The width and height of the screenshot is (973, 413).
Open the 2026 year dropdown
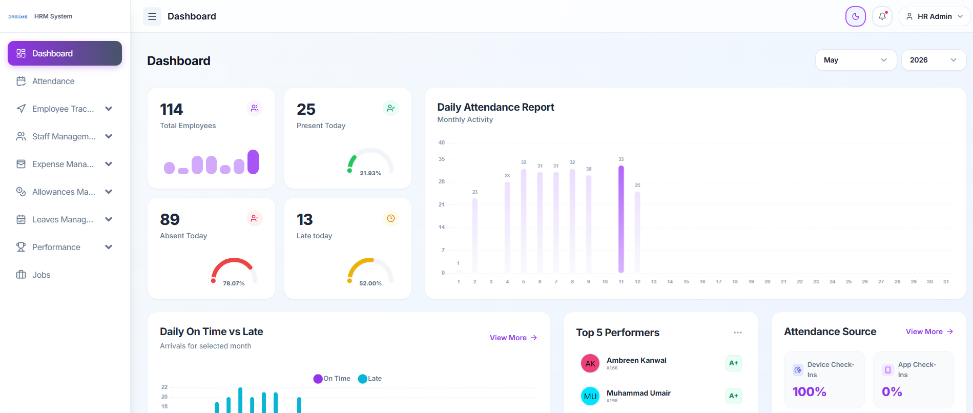934,60
